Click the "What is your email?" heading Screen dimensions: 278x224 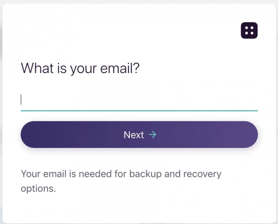tap(80, 68)
